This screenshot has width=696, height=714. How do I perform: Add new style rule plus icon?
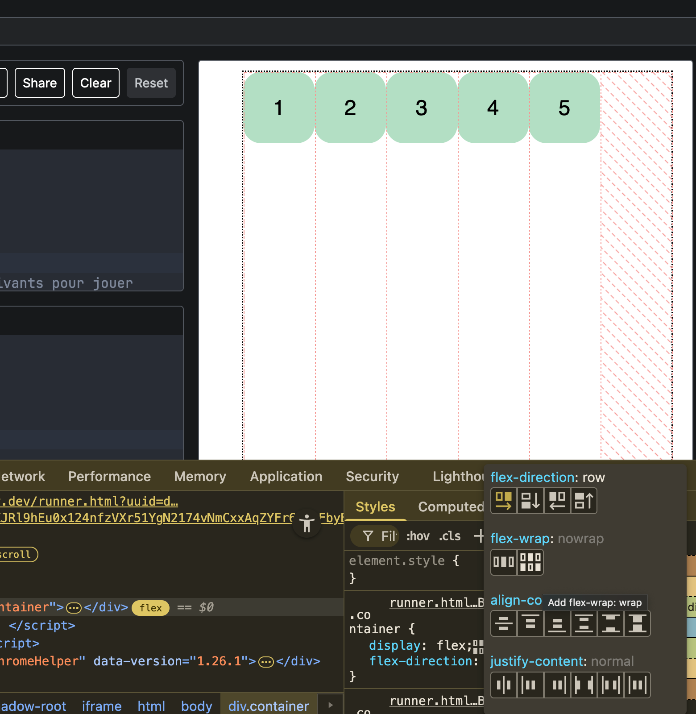click(x=479, y=535)
